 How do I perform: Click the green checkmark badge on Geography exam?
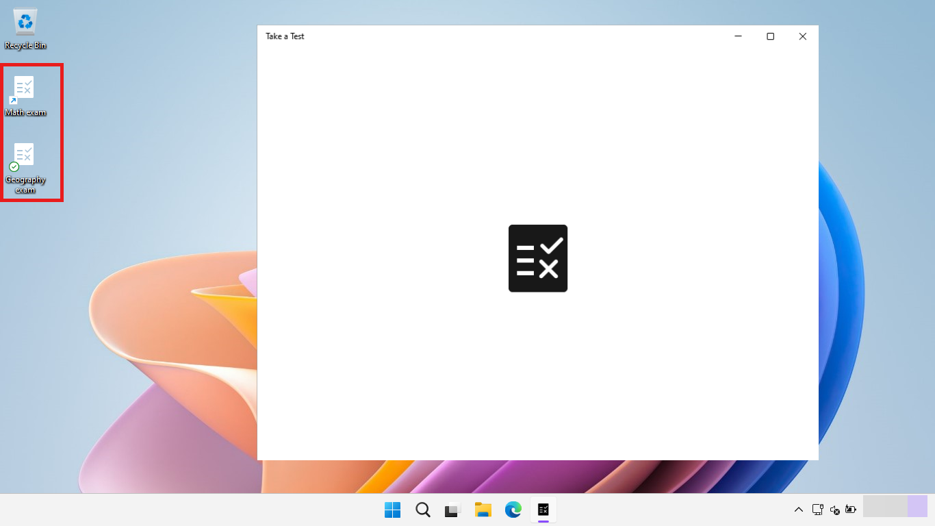[x=14, y=166]
